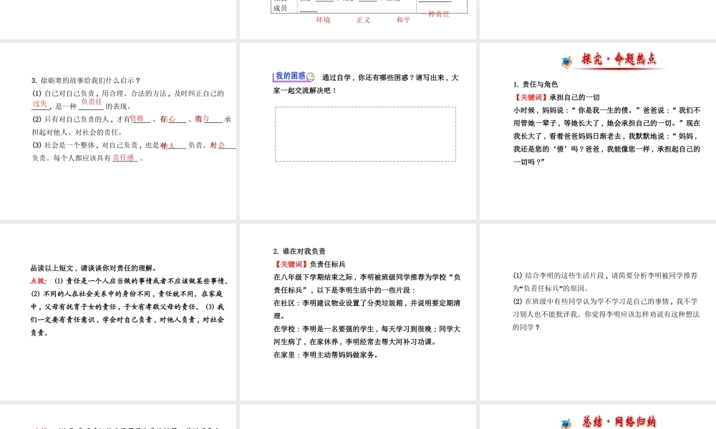The width and height of the screenshot is (716, 429).
Task: Click 【关键词】承担自己的一切
Action: click(556, 97)
